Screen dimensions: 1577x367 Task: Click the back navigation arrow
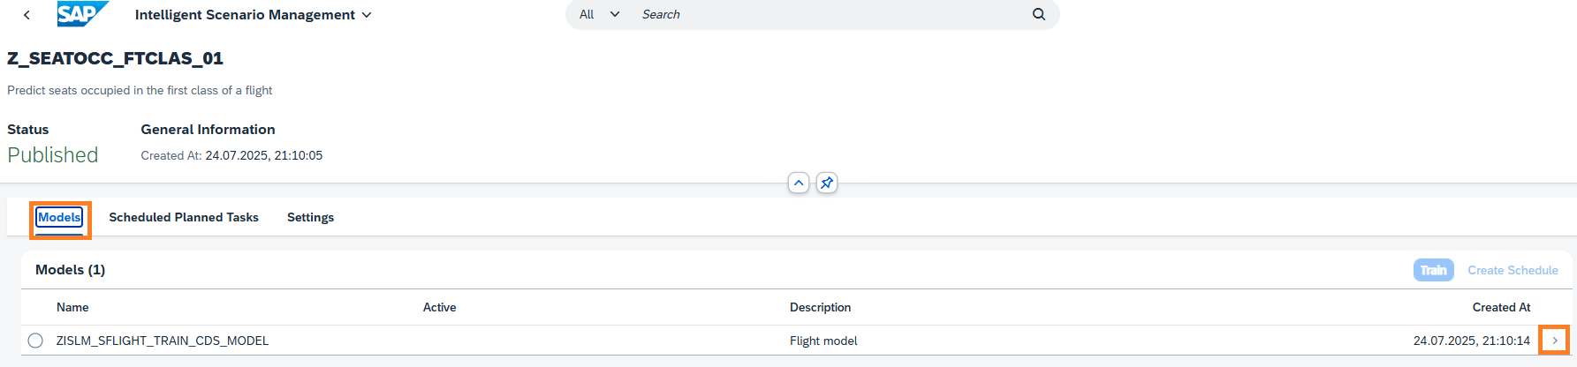click(27, 15)
